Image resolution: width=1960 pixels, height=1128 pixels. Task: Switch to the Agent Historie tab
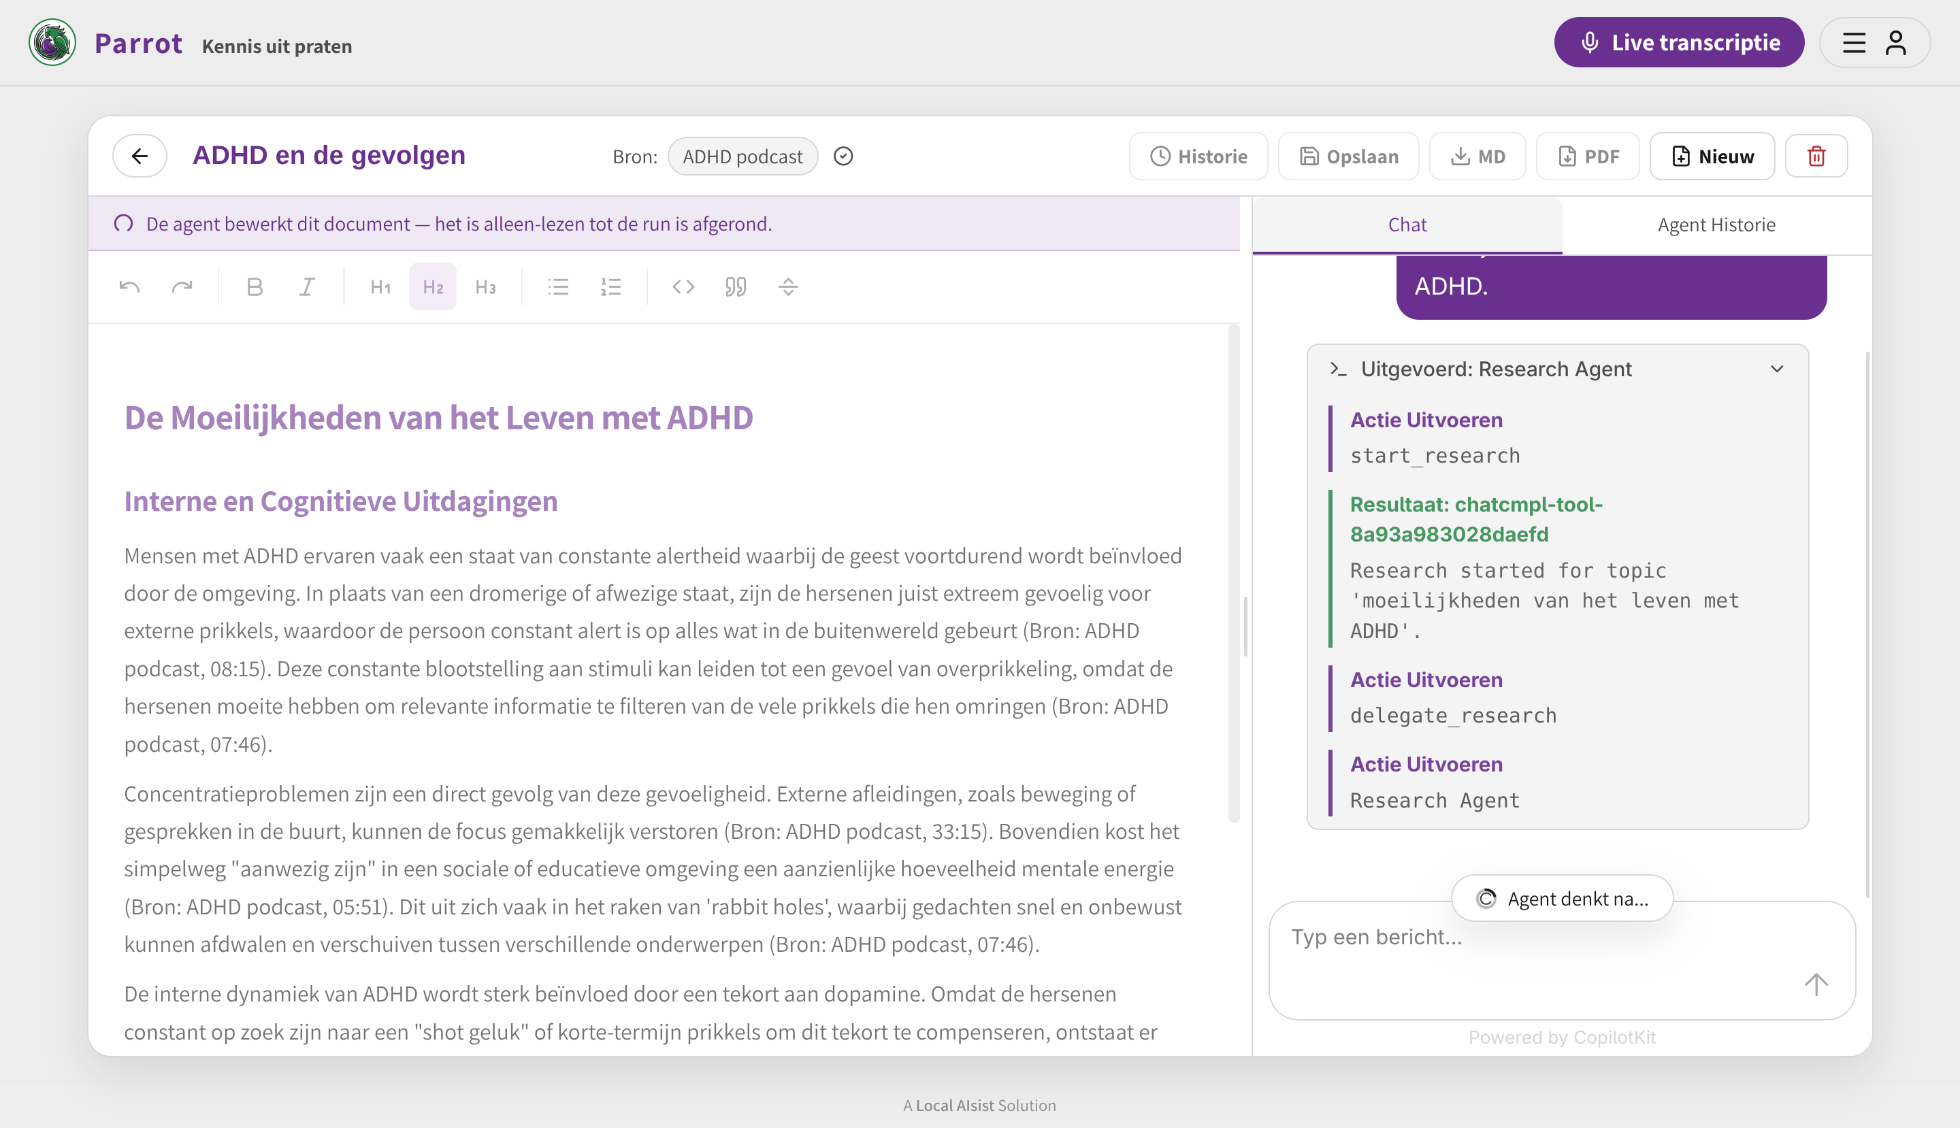click(x=1716, y=225)
